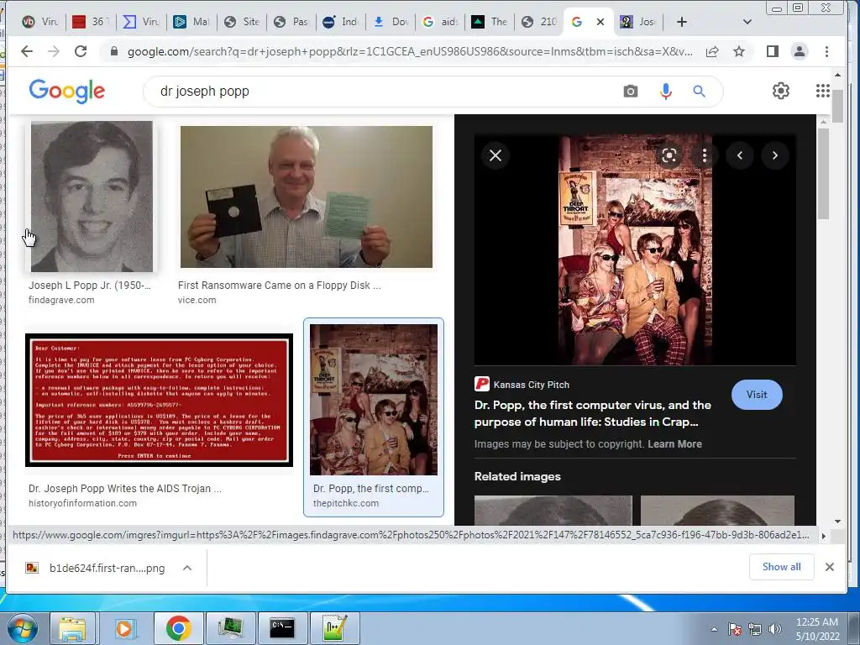Reload the current page
860x645 pixels.
(x=81, y=51)
